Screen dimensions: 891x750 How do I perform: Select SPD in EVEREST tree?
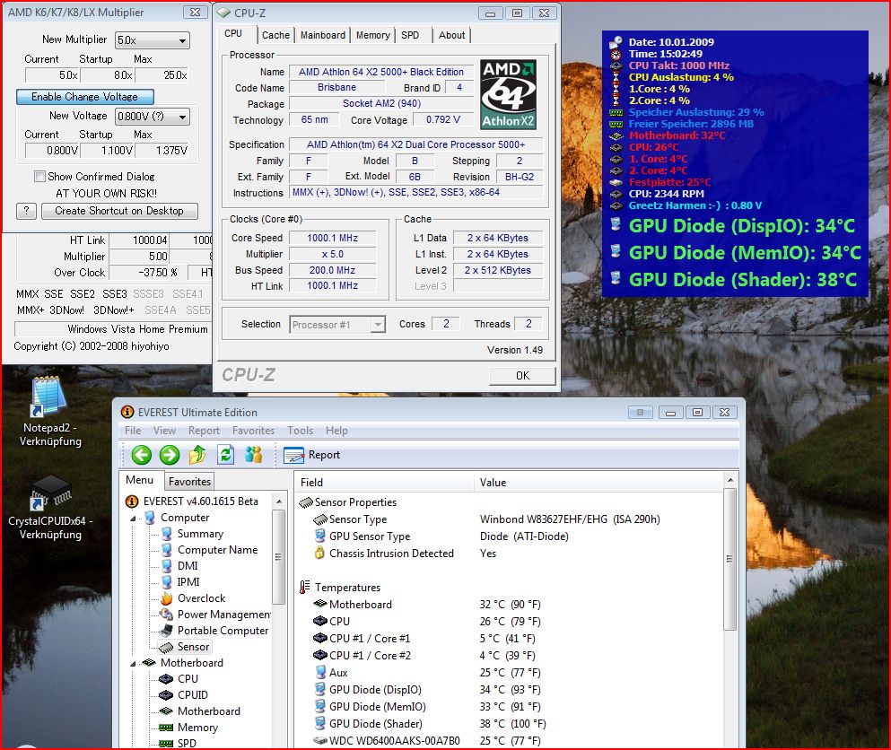click(187, 743)
